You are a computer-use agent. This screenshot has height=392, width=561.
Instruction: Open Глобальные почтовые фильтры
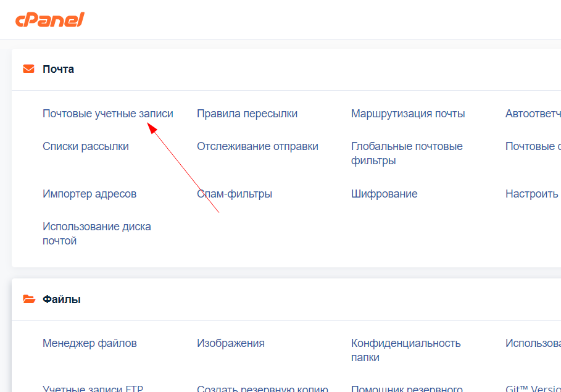407,154
